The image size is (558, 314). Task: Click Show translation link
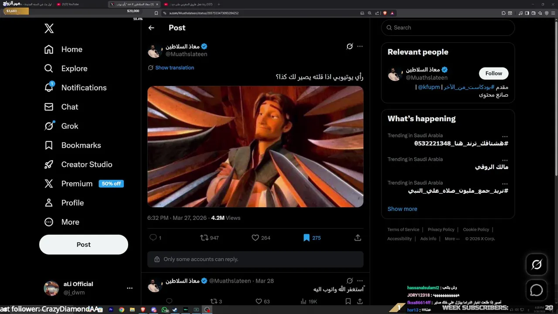[x=174, y=68]
